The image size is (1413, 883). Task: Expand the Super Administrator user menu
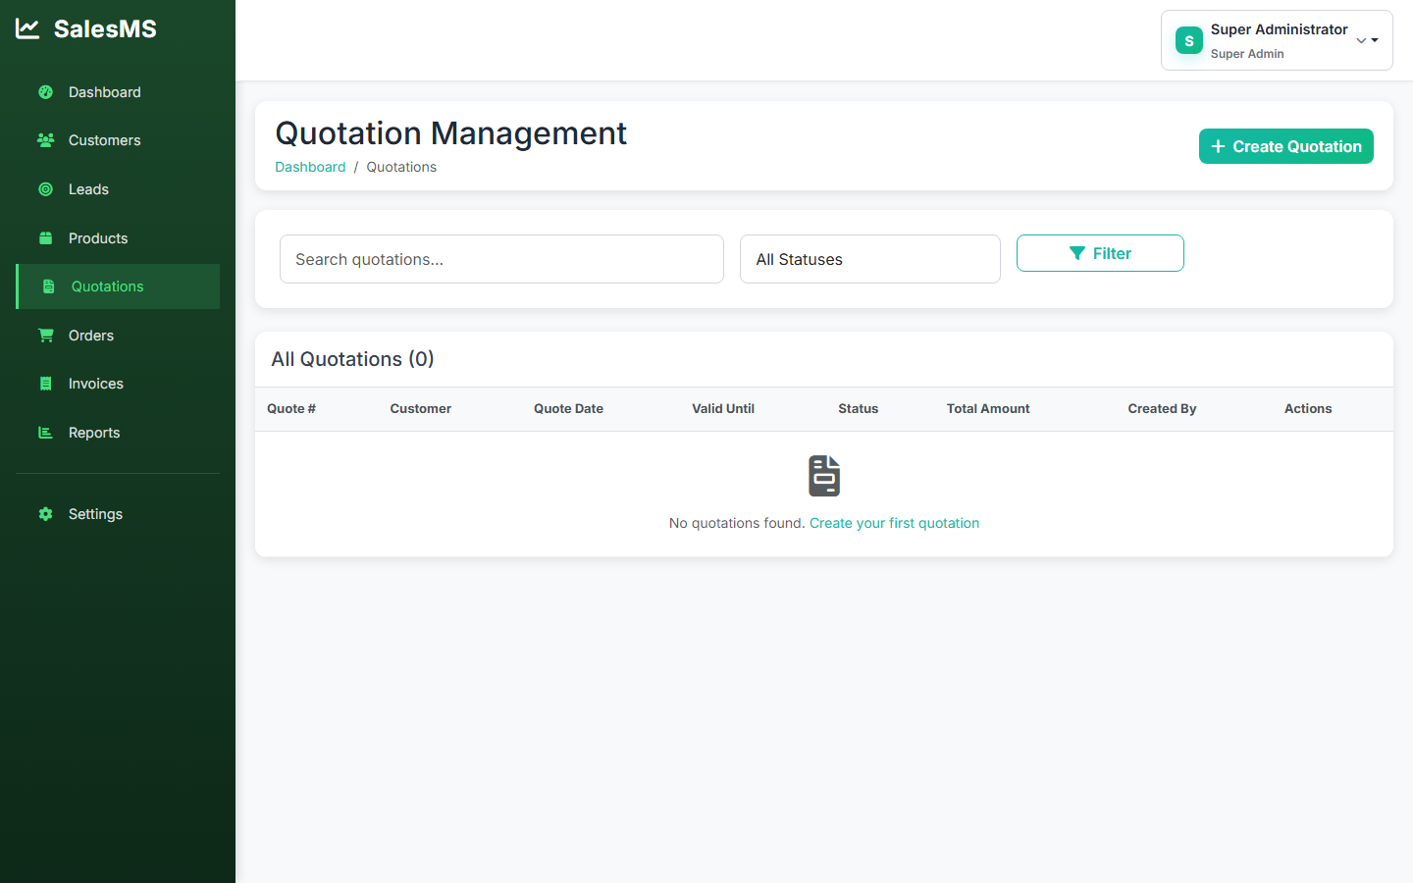point(1277,40)
